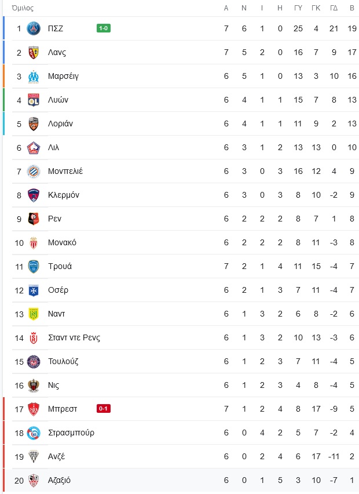359x494 pixels.
Task: Select the Στρασμπούρ team logo
Action: coord(34,433)
